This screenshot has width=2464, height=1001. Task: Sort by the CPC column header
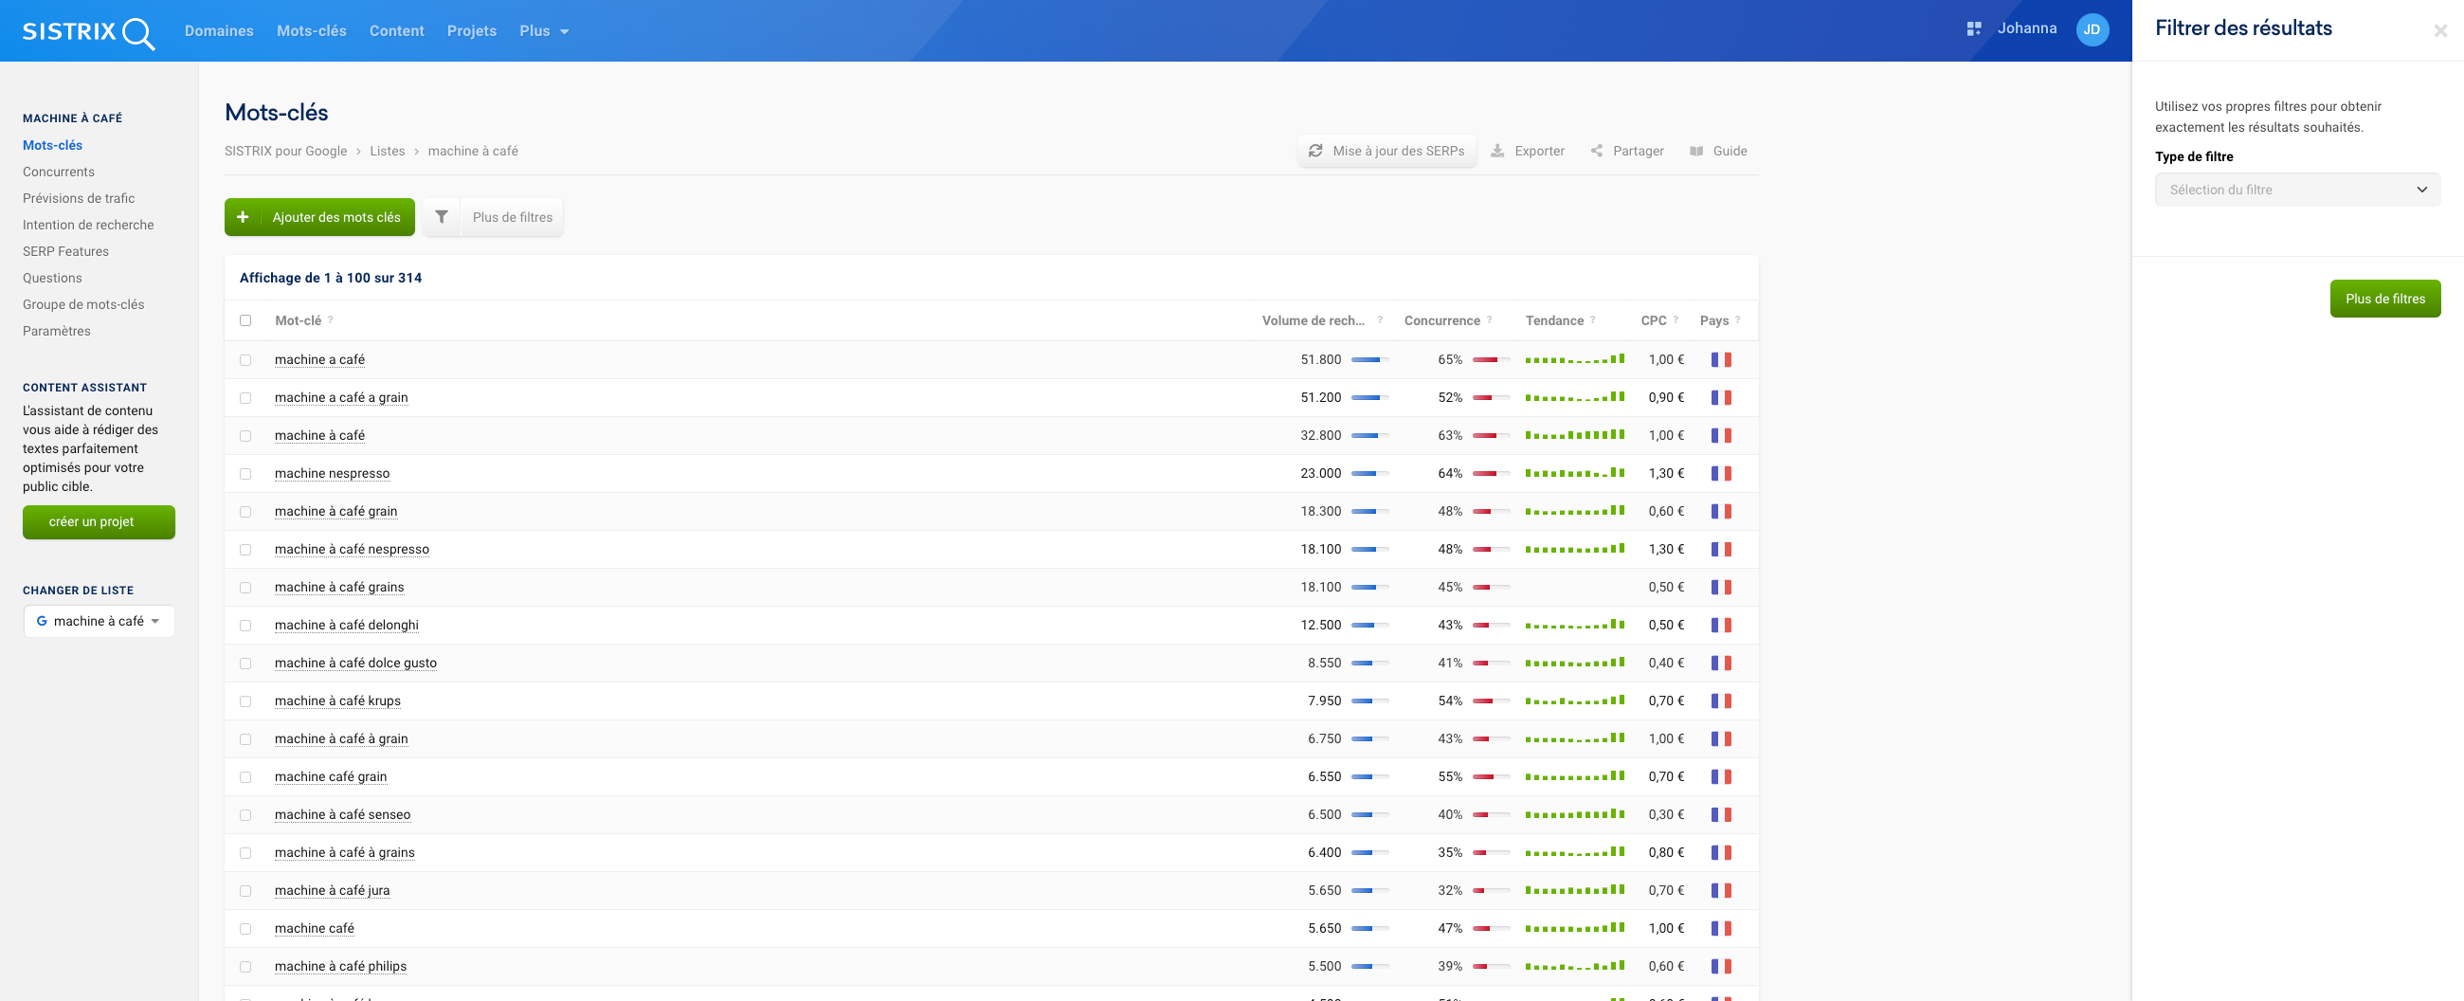pyautogui.click(x=1653, y=320)
